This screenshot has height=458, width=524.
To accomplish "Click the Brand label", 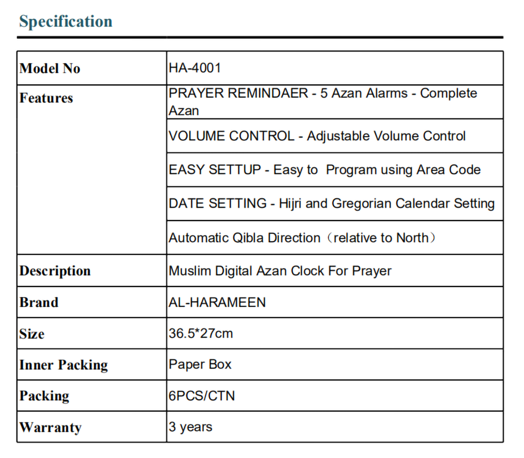I will [x=39, y=302].
